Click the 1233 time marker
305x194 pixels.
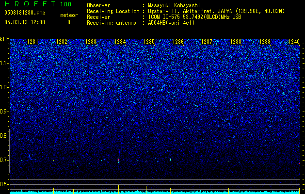click(x=91, y=42)
